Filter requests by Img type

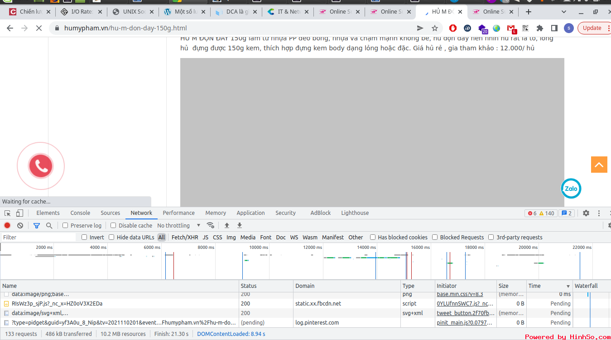coord(231,237)
